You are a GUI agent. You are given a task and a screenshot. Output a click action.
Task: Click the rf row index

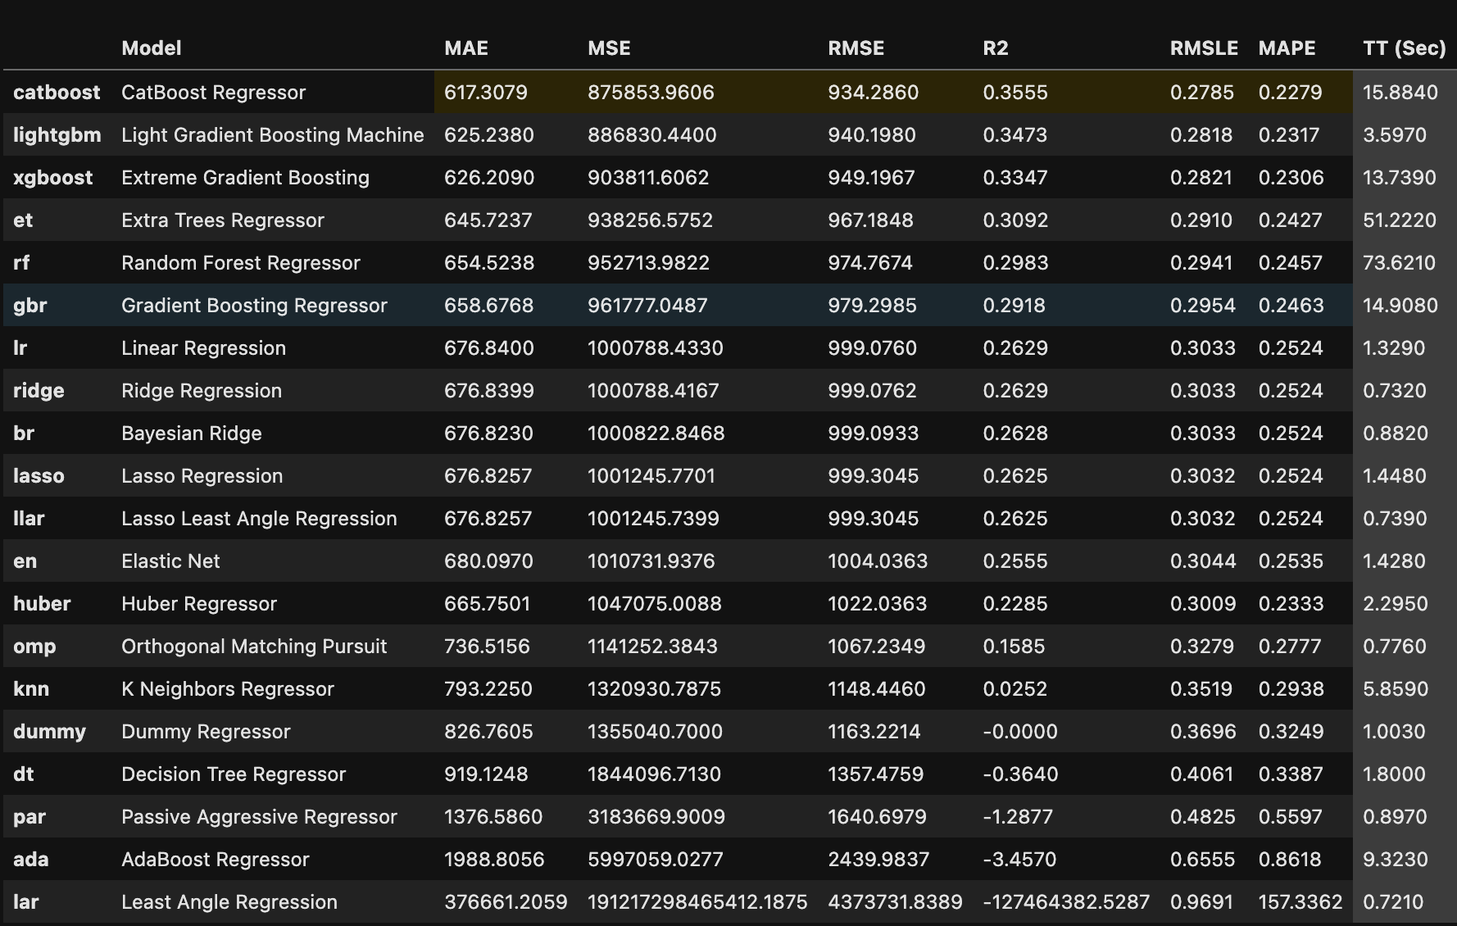tap(21, 263)
